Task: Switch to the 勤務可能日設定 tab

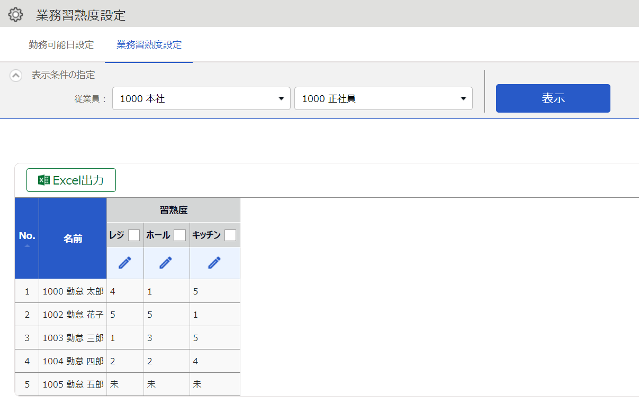Action: tap(61, 45)
